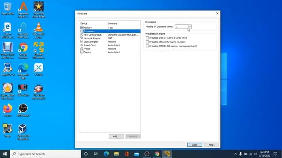Open Freemake Audio Converter desktop icon
The image size is (282, 158).
23,10
